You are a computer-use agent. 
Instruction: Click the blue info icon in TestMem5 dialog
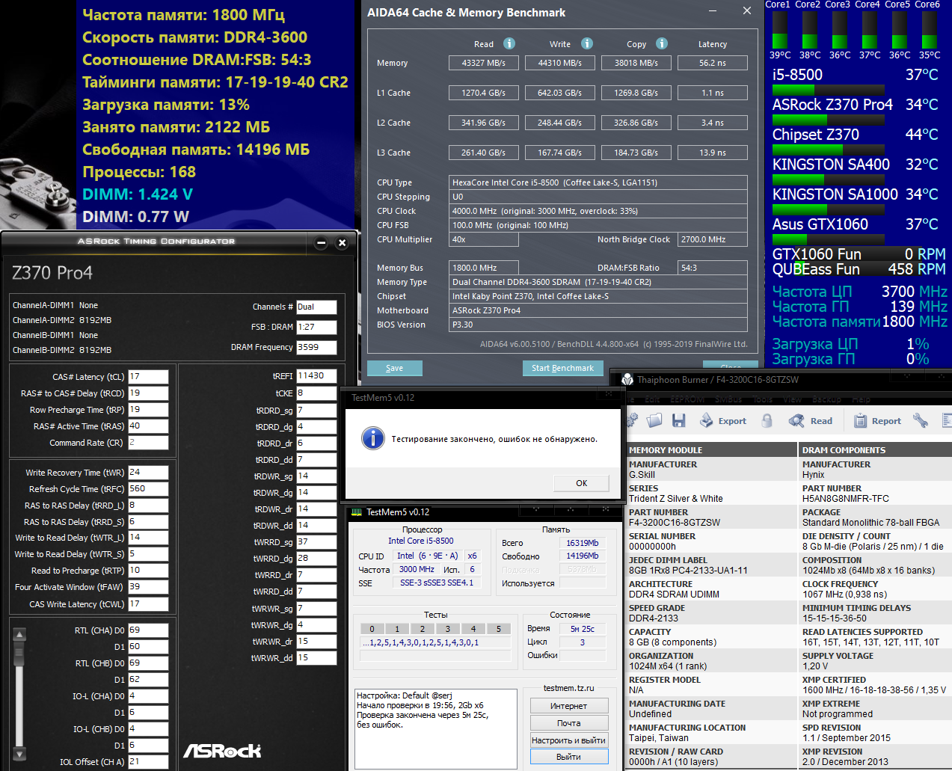point(372,438)
